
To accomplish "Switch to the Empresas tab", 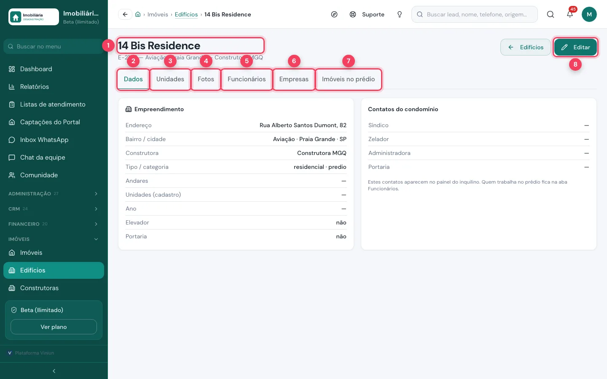I will (x=294, y=79).
